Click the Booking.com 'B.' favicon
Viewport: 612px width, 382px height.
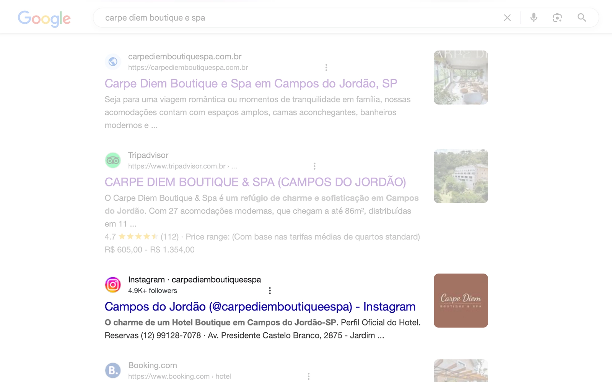(x=113, y=370)
